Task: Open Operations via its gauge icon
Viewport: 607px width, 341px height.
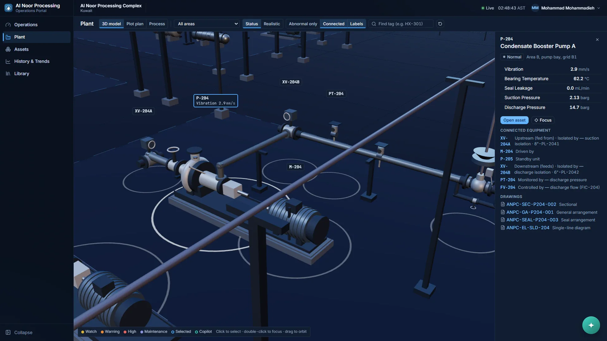Action: pyautogui.click(x=8, y=25)
